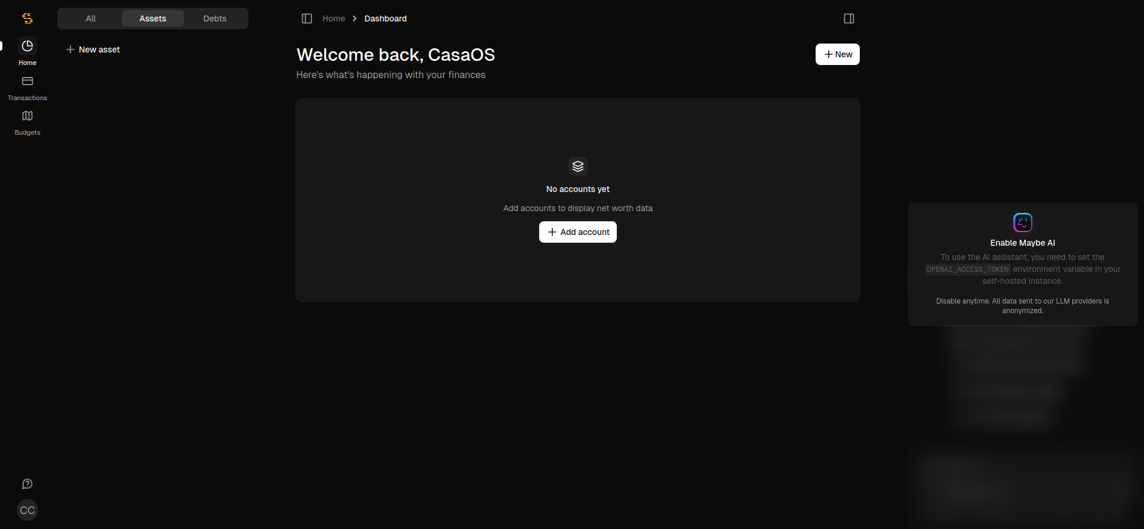Click the Maybe logo icon
The width and height of the screenshot is (1144, 529).
tap(27, 18)
